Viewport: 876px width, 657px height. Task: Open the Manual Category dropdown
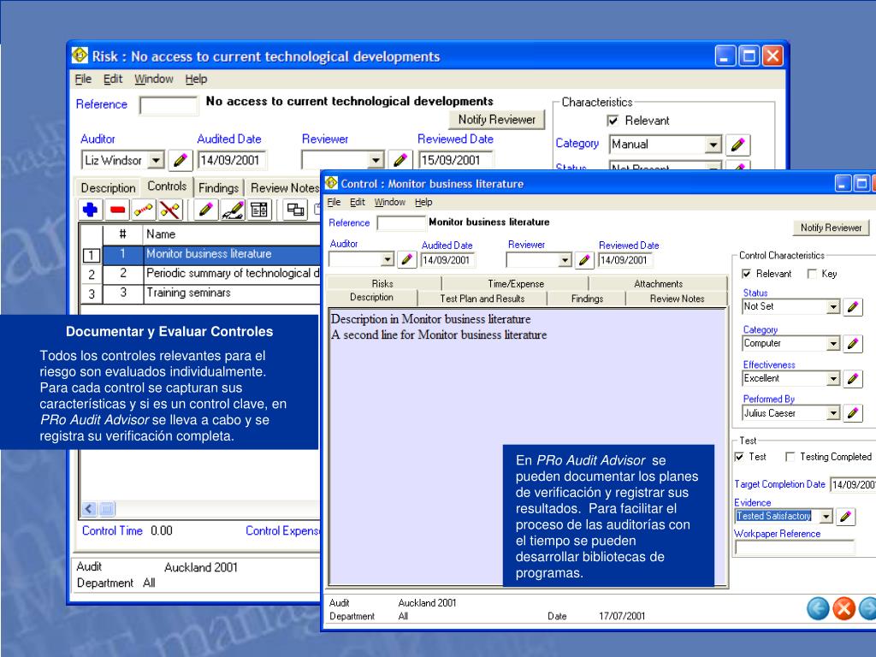(713, 145)
